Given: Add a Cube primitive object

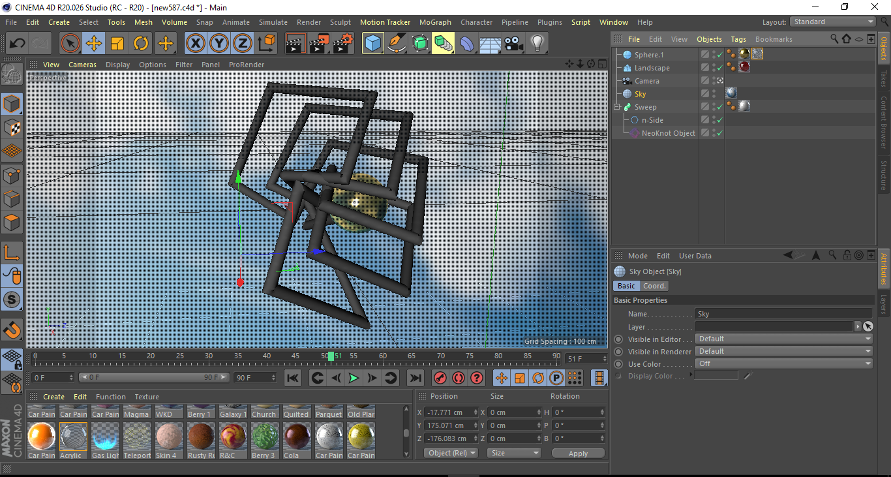Looking at the screenshot, I should [x=372, y=44].
